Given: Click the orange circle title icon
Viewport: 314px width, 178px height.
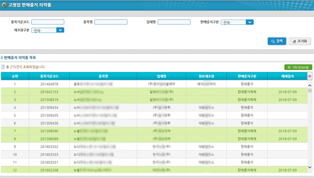Looking at the screenshot, I should (4, 5).
